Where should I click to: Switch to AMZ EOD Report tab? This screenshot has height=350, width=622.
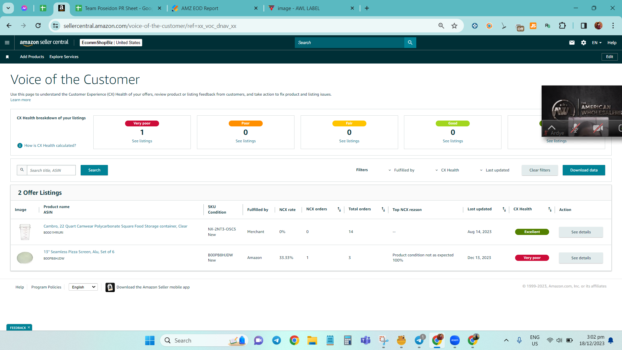coord(214,8)
